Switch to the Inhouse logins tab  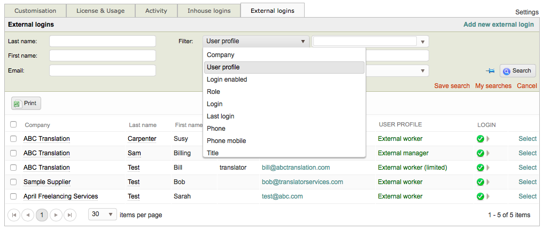coord(209,11)
